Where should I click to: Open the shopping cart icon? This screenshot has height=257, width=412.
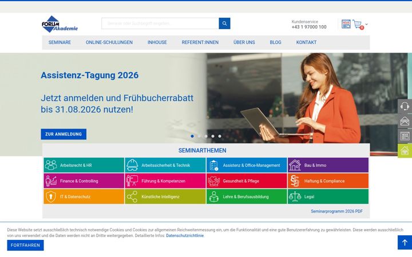pyautogui.click(x=358, y=25)
